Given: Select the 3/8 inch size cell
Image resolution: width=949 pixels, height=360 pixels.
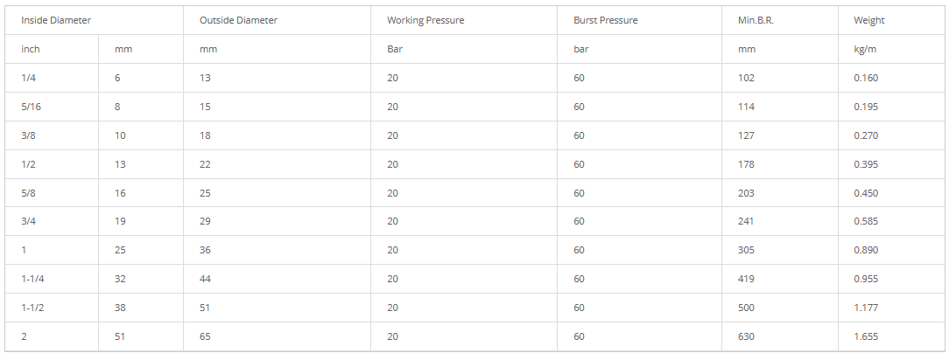Looking at the screenshot, I should point(28,135).
